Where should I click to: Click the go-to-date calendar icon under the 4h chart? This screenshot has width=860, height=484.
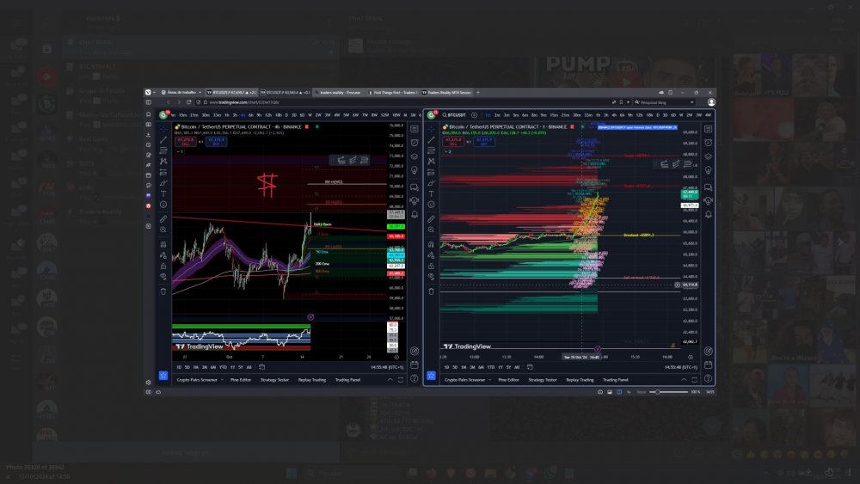click(261, 367)
